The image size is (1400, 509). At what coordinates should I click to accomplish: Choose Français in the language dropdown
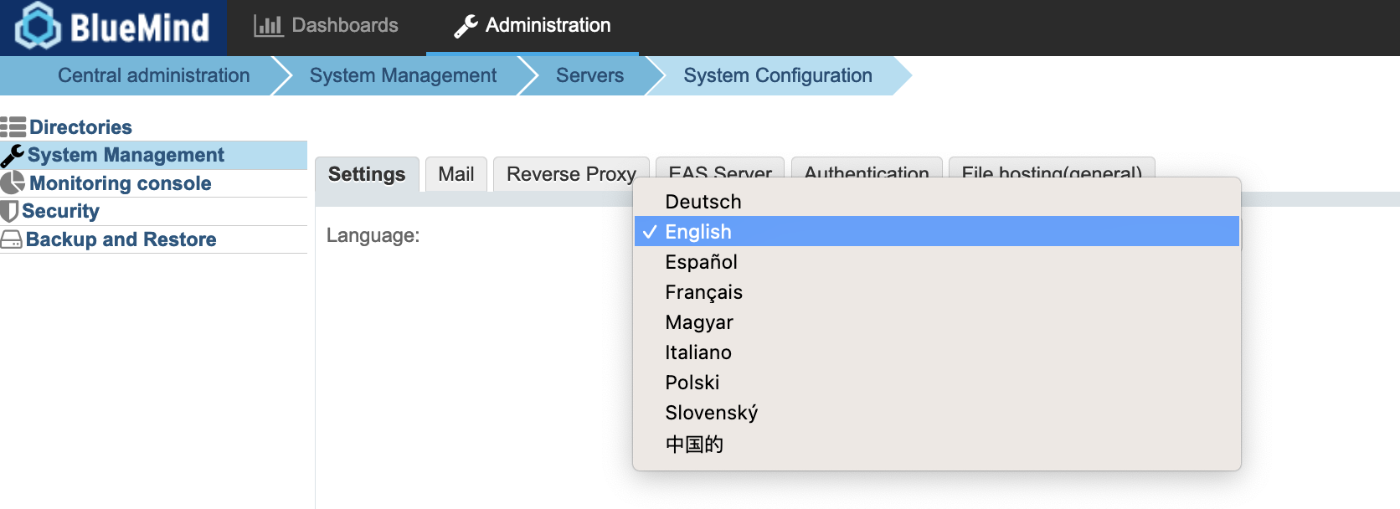[x=703, y=292]
